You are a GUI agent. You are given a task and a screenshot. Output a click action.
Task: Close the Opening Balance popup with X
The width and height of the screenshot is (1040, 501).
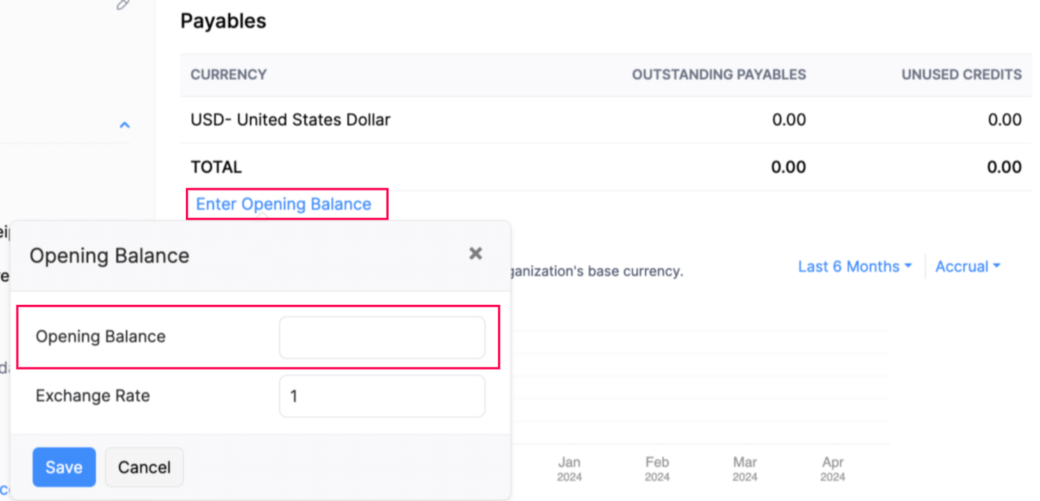click(x=476, y=254)
